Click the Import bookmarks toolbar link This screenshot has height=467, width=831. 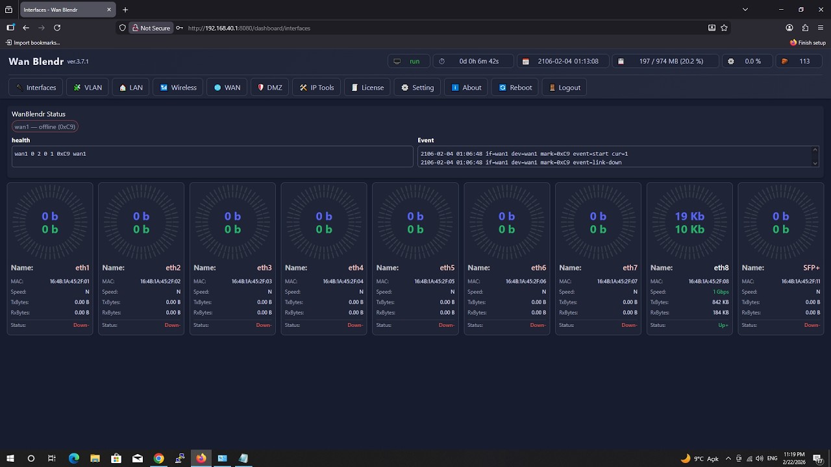(32, 43)
